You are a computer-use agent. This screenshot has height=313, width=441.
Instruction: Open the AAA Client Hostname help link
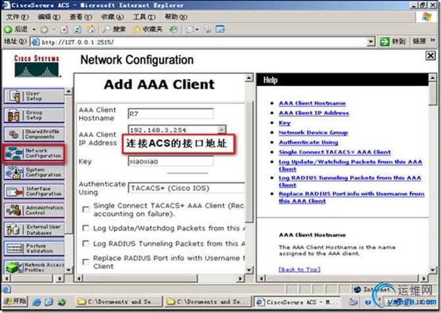[312, 103]
